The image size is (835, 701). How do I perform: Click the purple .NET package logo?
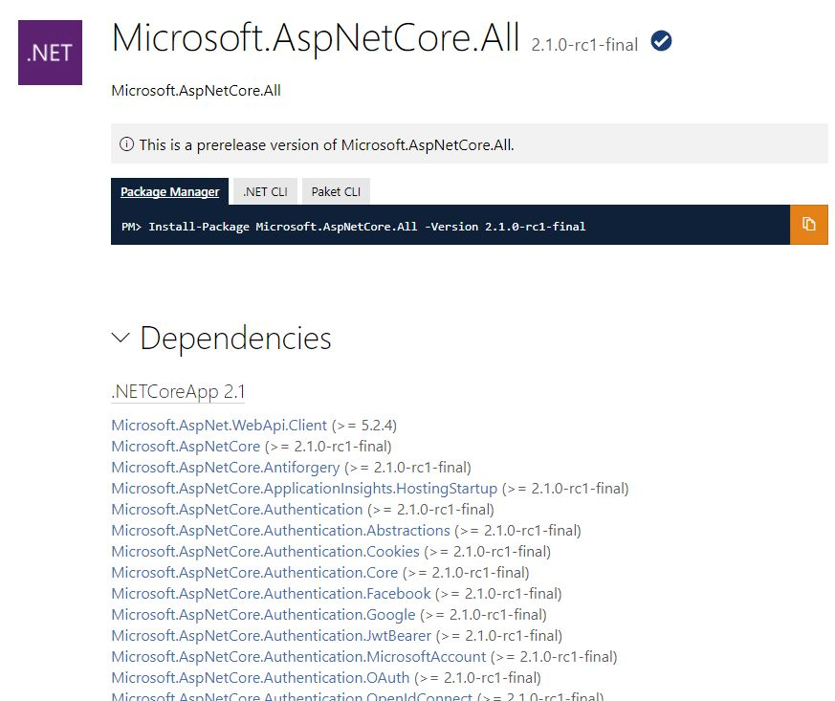[x=50, y=53]
